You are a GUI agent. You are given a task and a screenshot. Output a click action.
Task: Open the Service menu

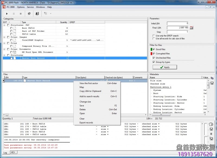[x=30, y=7]
